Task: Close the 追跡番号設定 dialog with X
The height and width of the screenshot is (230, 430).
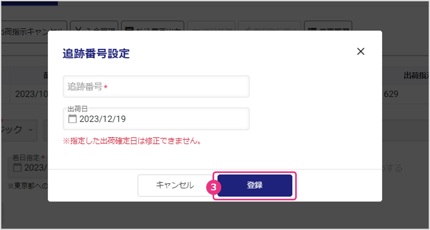Action: (361, 51)
